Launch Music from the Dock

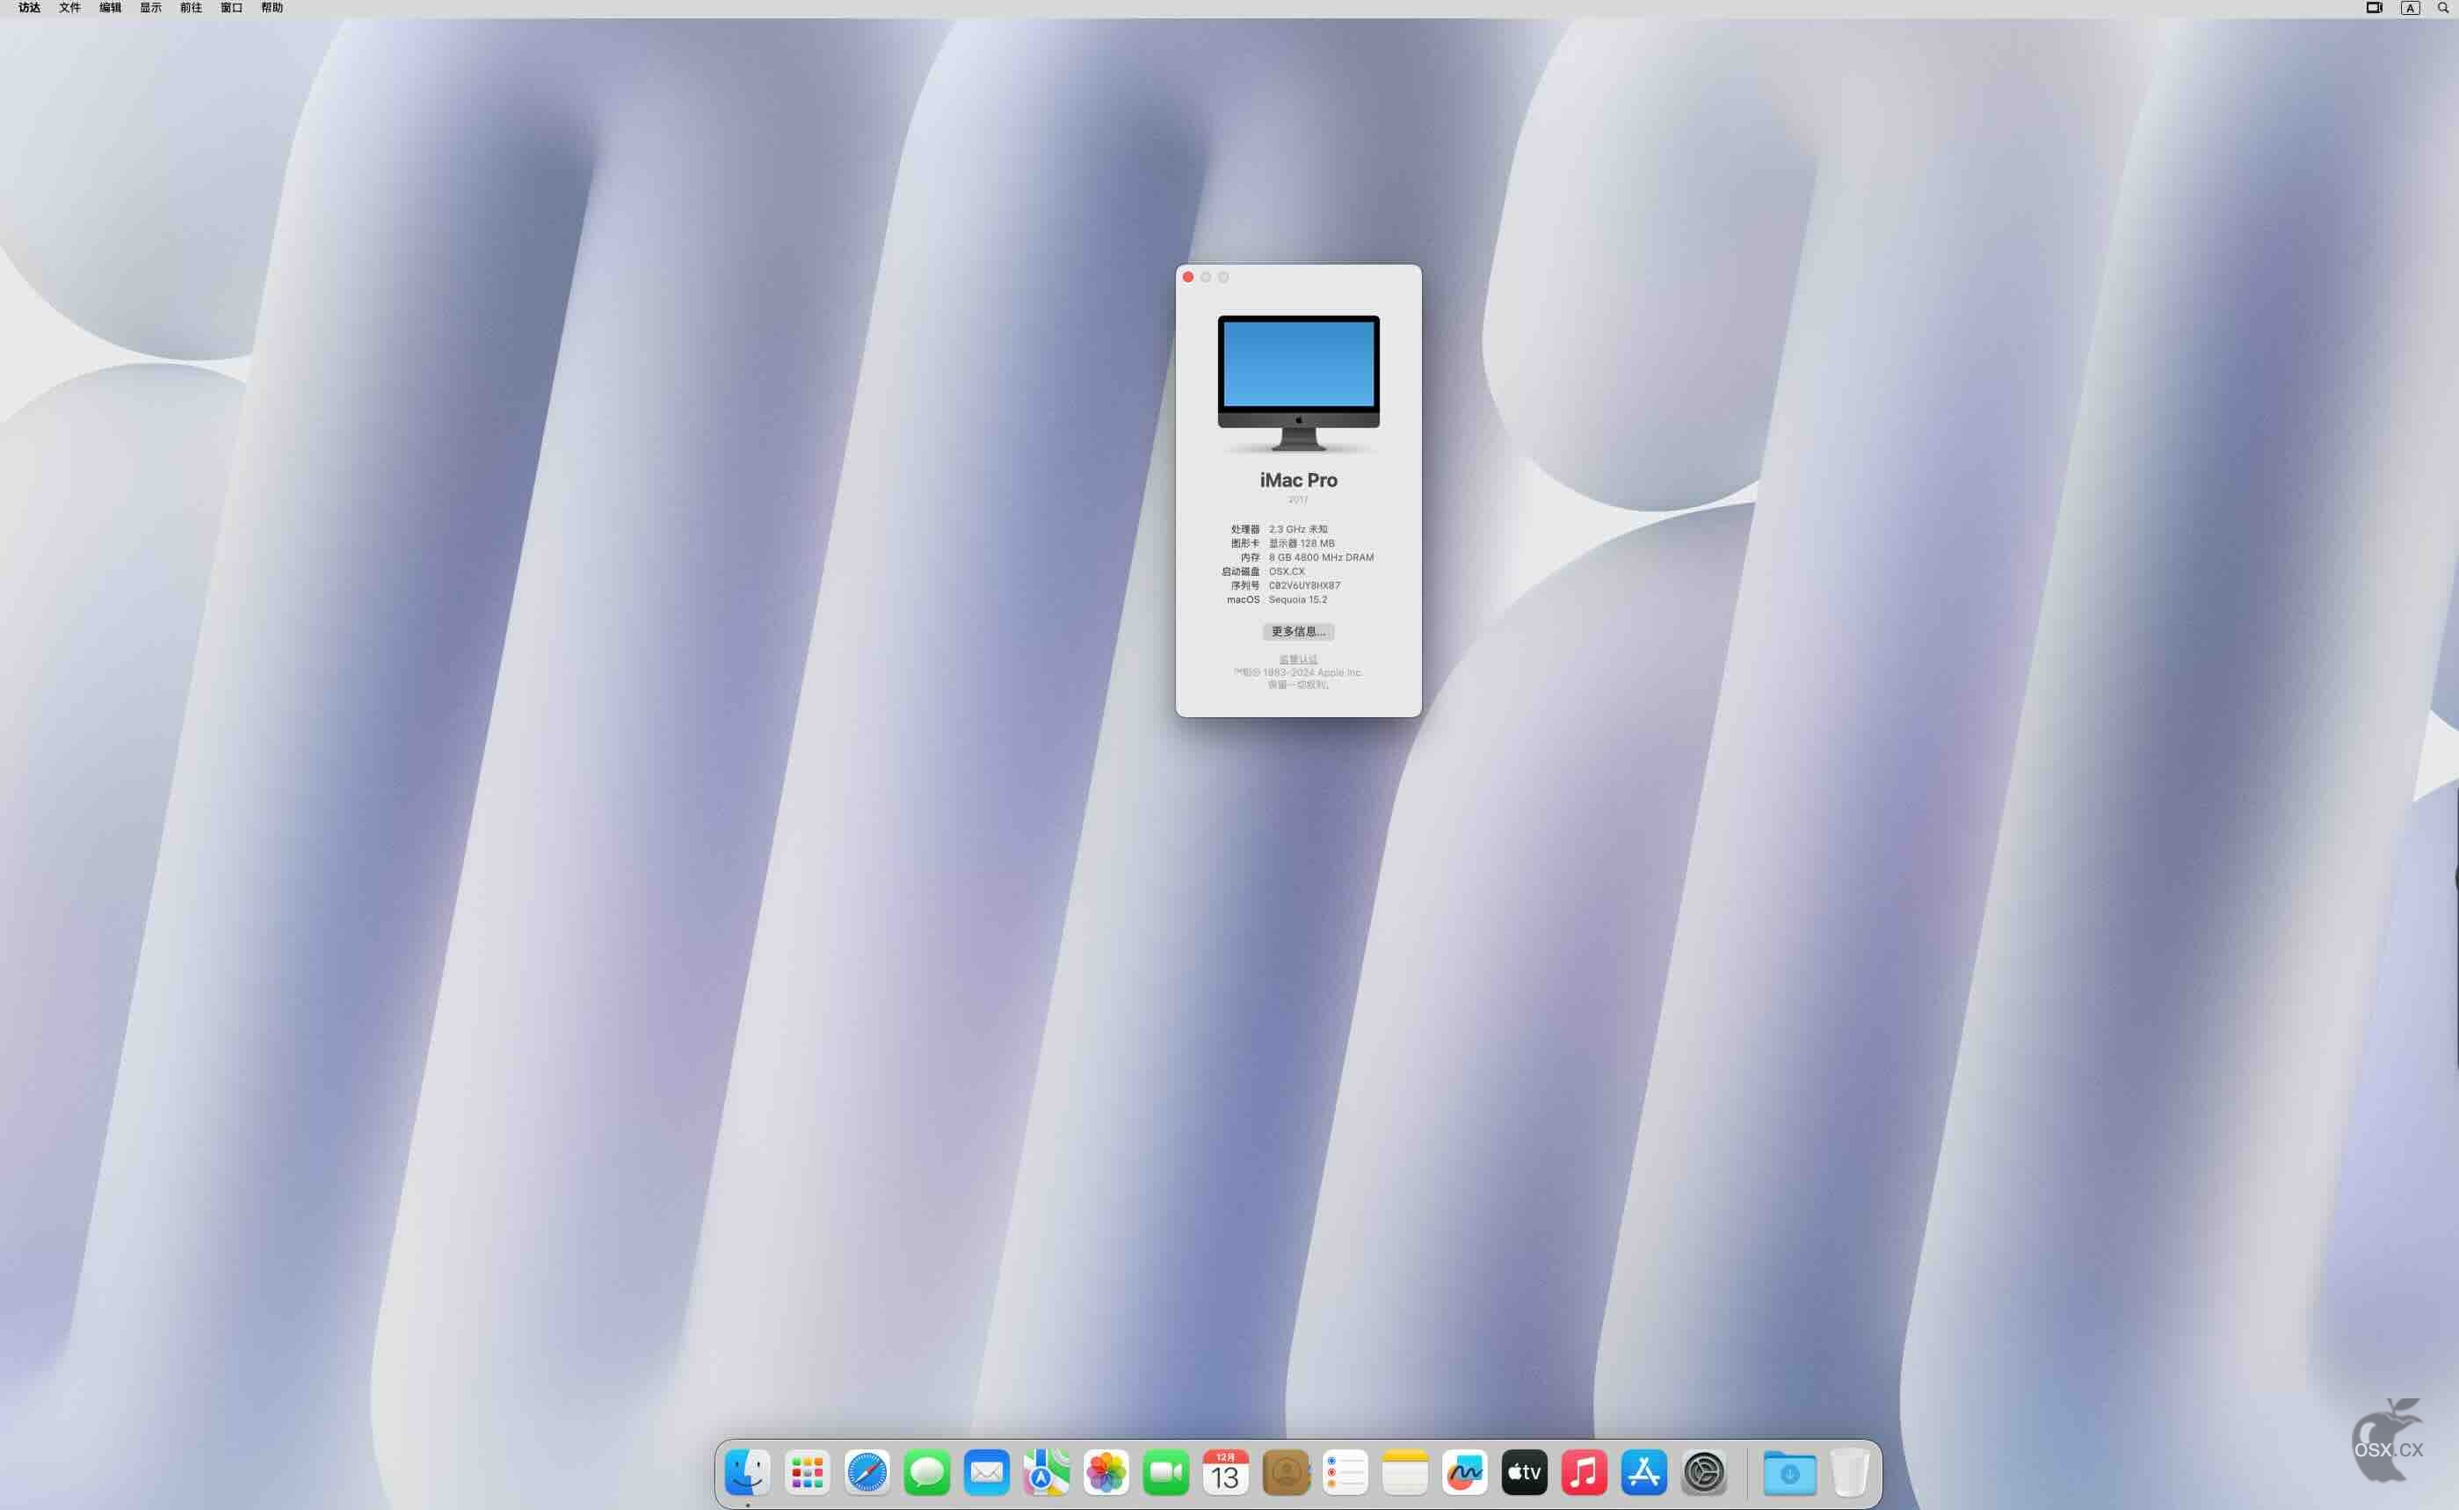1585,1472
